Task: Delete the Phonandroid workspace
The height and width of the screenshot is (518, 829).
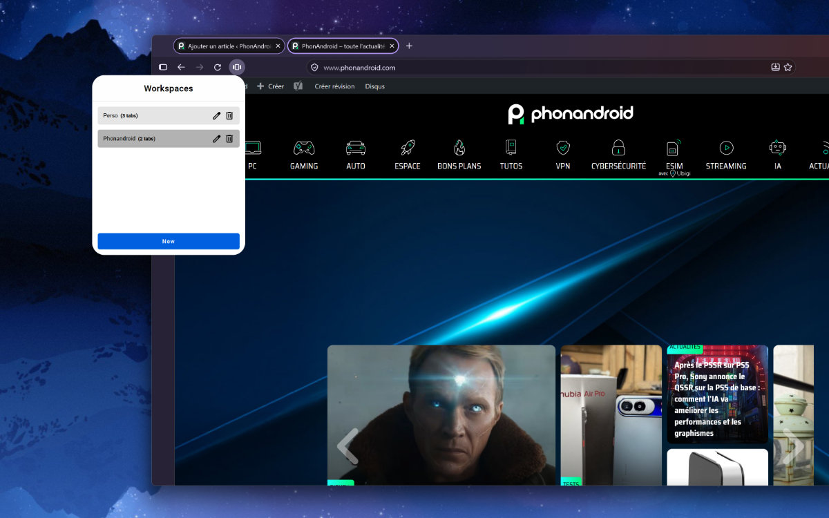Action: coord(229,139)
